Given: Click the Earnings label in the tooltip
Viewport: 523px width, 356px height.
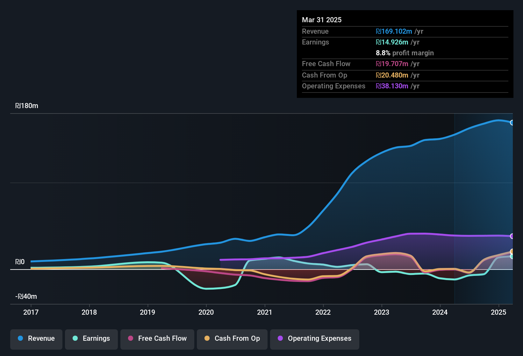Looking at the screenshot, I should [316, 42].
